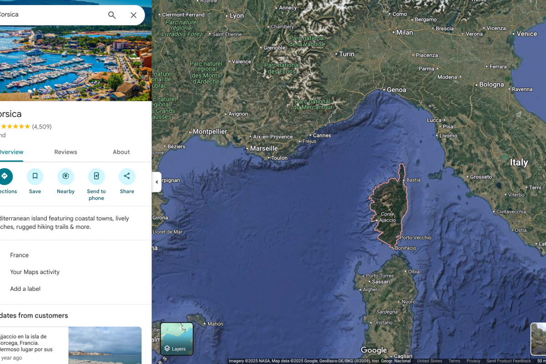Click the Add a label option

[x=25, y=289]
